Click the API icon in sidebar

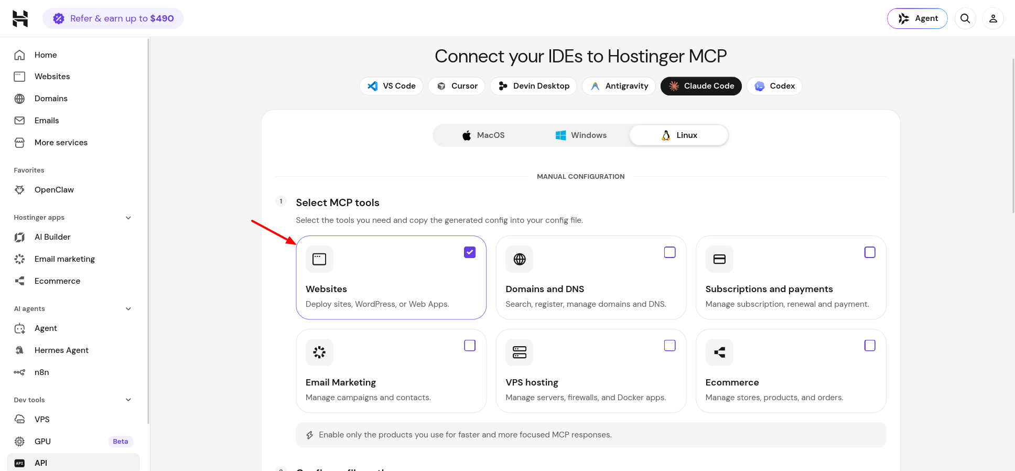tap(19, 463)
